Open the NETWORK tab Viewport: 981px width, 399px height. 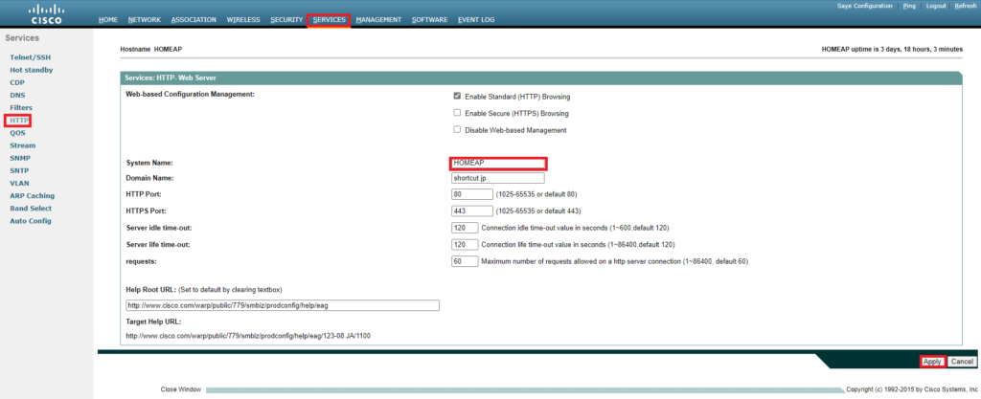(145, 20)
